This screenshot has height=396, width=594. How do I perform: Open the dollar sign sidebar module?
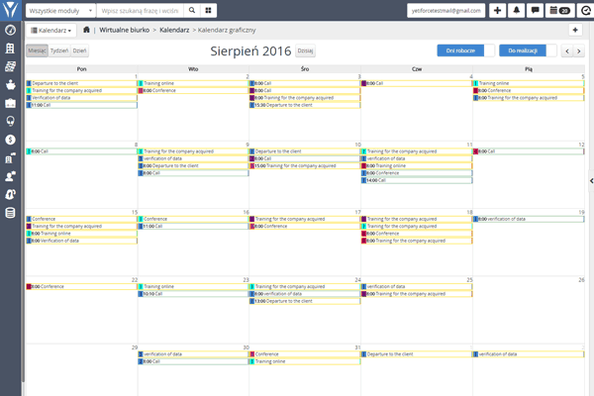tap(10, 139)
